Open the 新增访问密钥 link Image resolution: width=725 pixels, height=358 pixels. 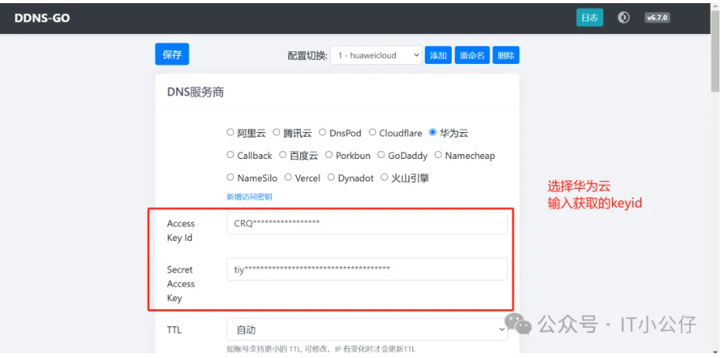[x=250, y=197]
